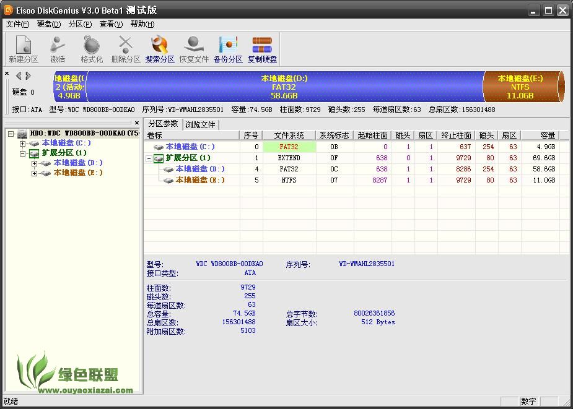Click the 文件系统 column header
This screenshot has height=409, width=573.
(289, 136)
